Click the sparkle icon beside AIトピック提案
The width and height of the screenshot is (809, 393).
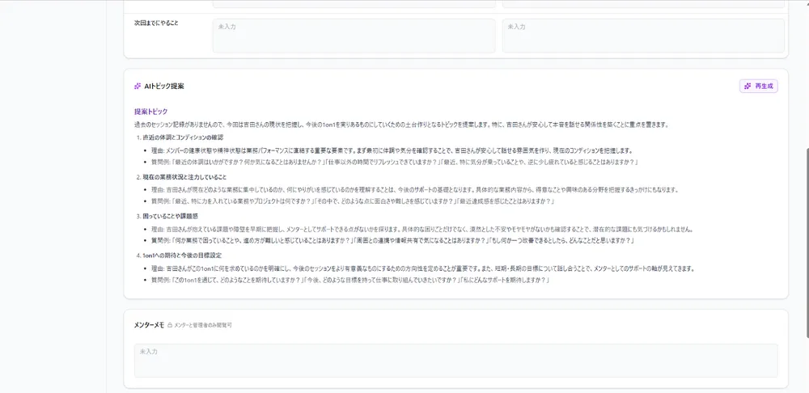point(138,87)
